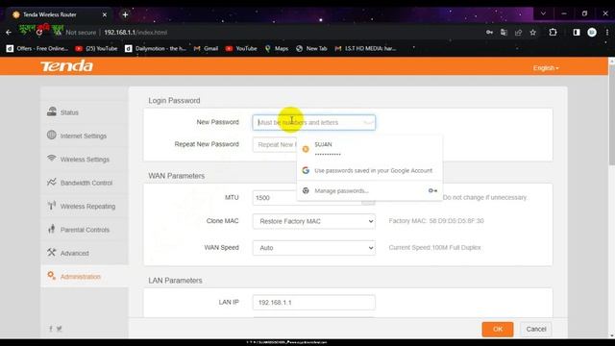Screen dimensions: 615x346
Task: Choose saved SUJAN password suggestion
Action: click(369, 149)
